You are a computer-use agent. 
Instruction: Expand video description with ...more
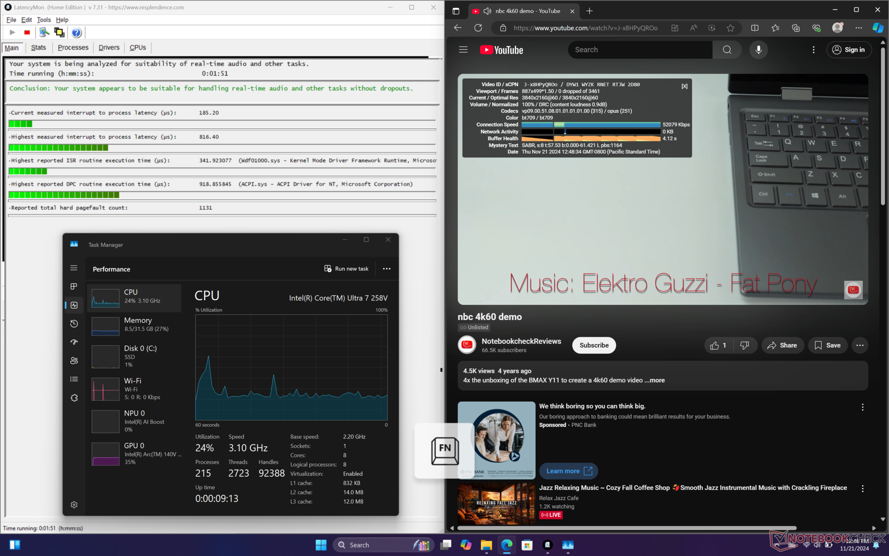654,380
